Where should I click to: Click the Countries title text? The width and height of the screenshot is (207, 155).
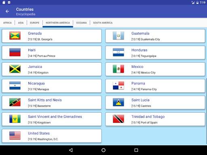(25, 9)
